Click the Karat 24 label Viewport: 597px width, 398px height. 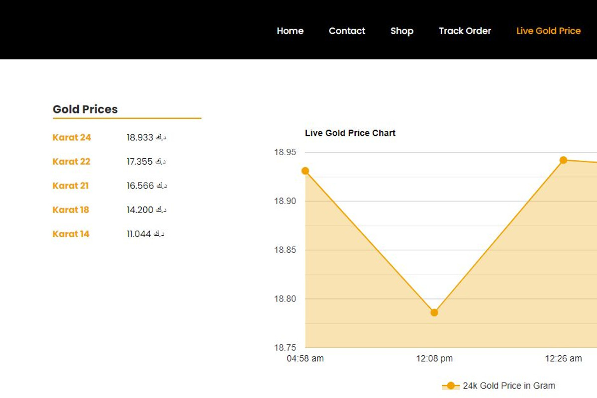point(71,137)
